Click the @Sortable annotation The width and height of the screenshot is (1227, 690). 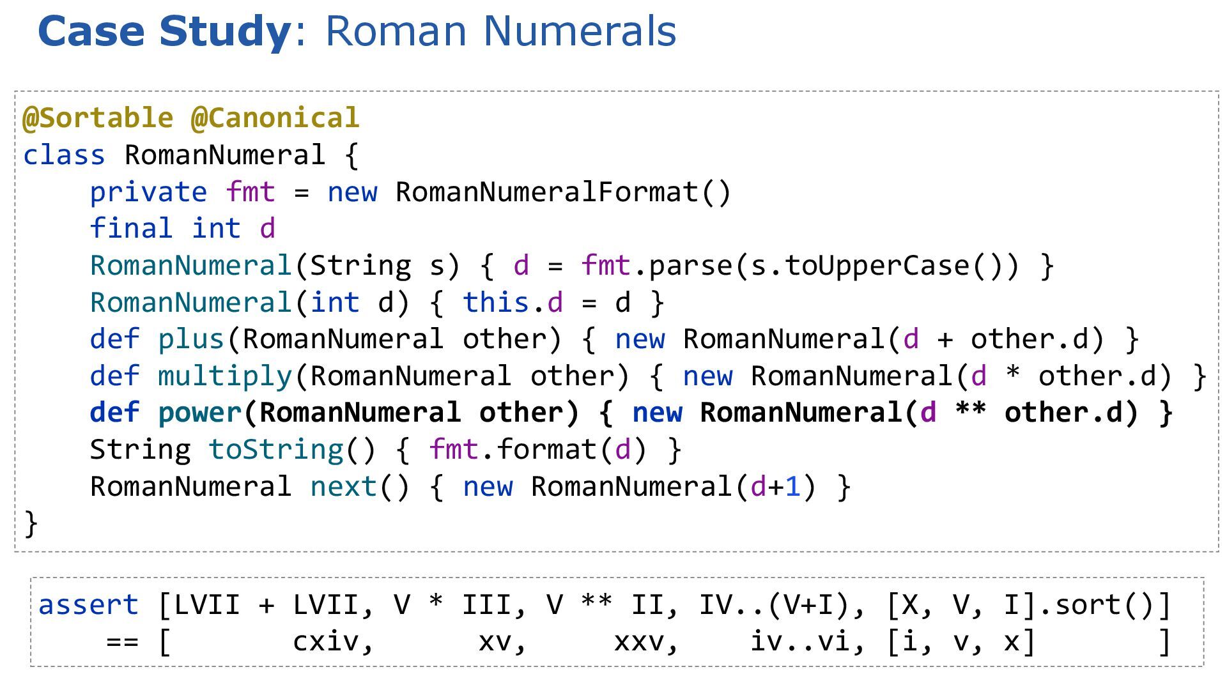tap(98, 118)
